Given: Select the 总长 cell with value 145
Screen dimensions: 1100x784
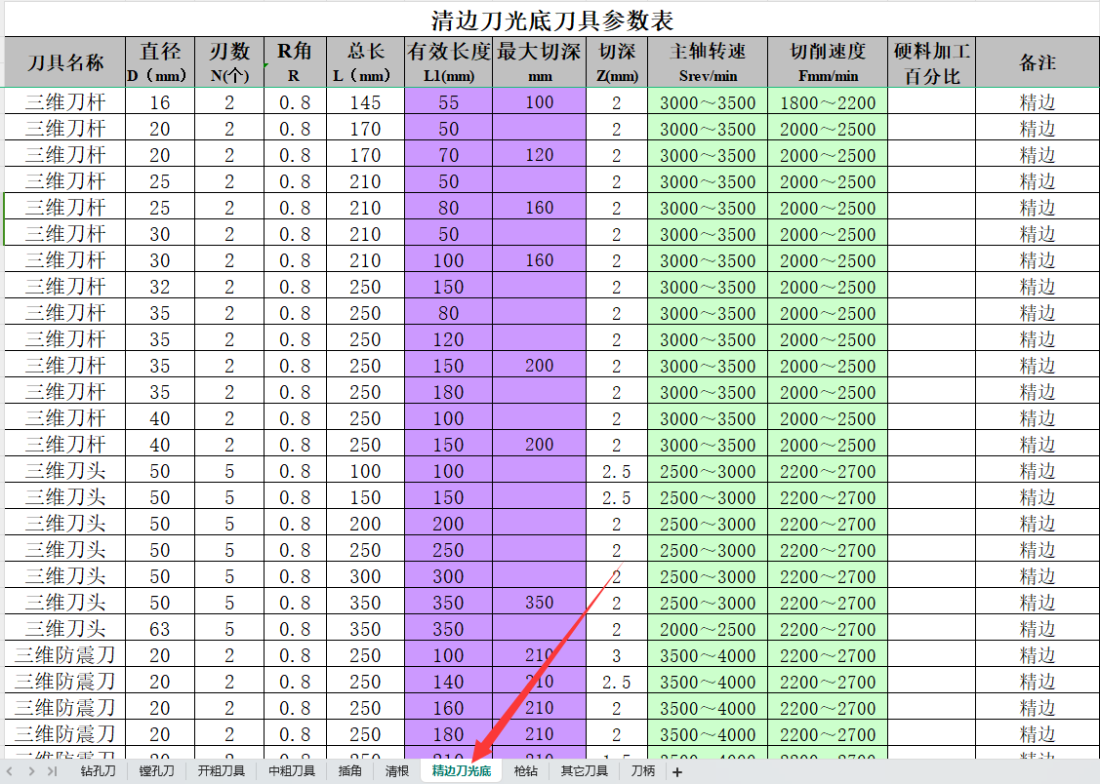Looking at the screenshot, I should point(365,102).
